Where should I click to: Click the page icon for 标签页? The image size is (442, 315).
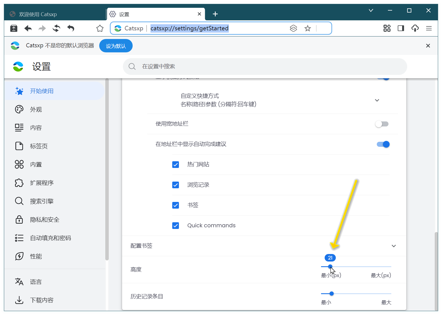coord(19,146)
